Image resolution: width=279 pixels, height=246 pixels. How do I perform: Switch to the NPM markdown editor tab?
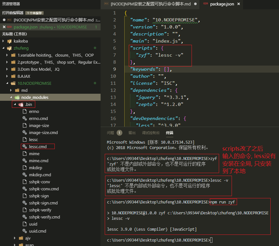coord(151,4)
